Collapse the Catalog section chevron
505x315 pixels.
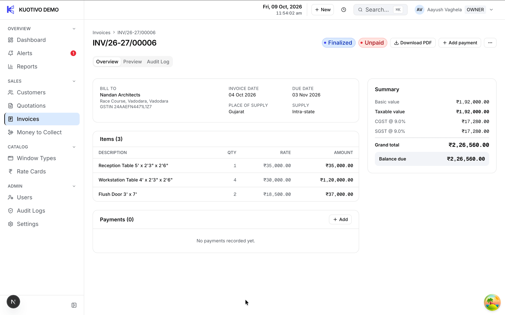pos(74,147)
